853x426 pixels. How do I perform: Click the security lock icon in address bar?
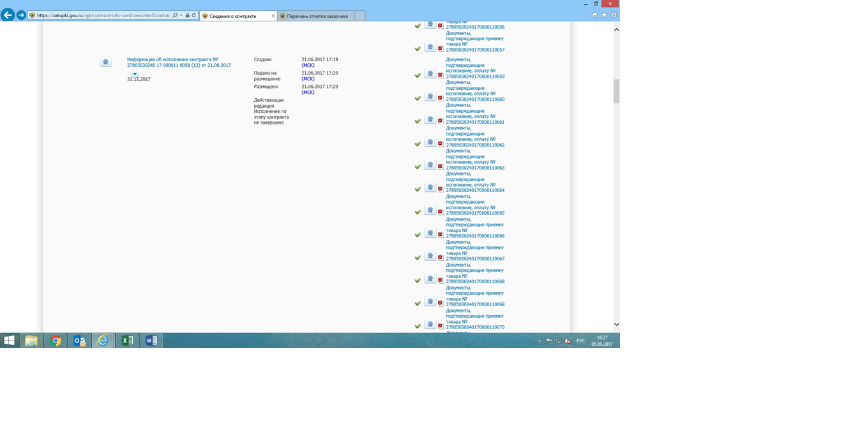187,15
